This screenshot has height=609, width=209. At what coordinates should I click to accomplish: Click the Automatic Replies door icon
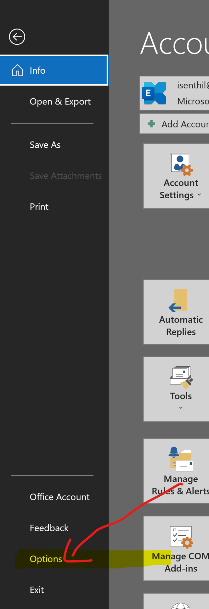[x=179, y=300]
